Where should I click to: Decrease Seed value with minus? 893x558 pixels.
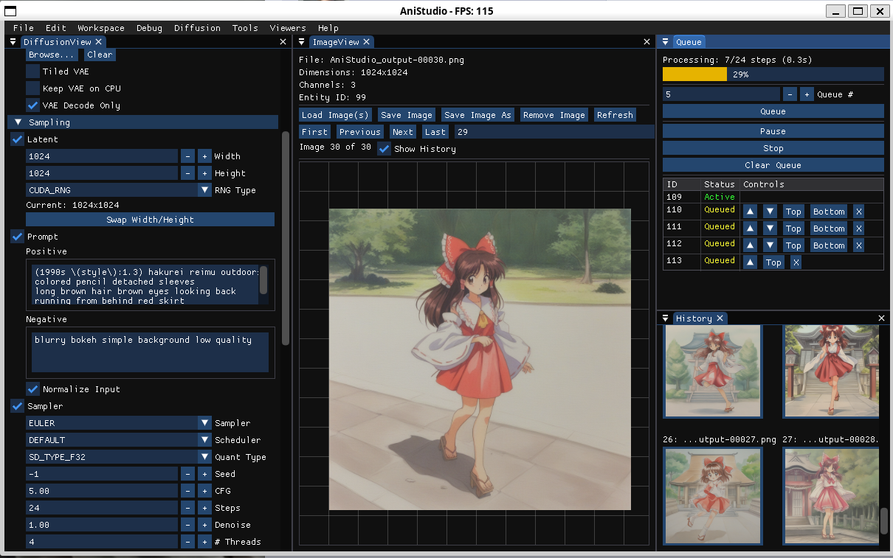click(188, 474)
